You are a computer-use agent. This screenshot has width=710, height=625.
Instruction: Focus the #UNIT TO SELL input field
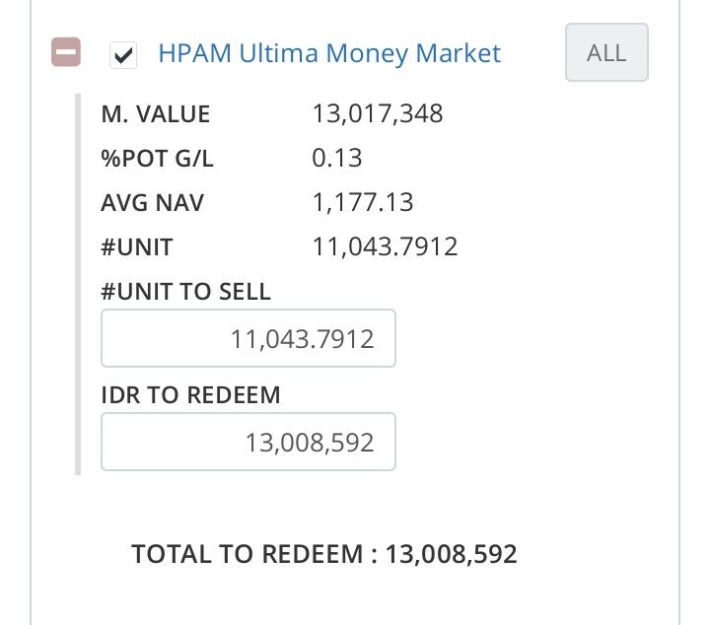point(248,339)
